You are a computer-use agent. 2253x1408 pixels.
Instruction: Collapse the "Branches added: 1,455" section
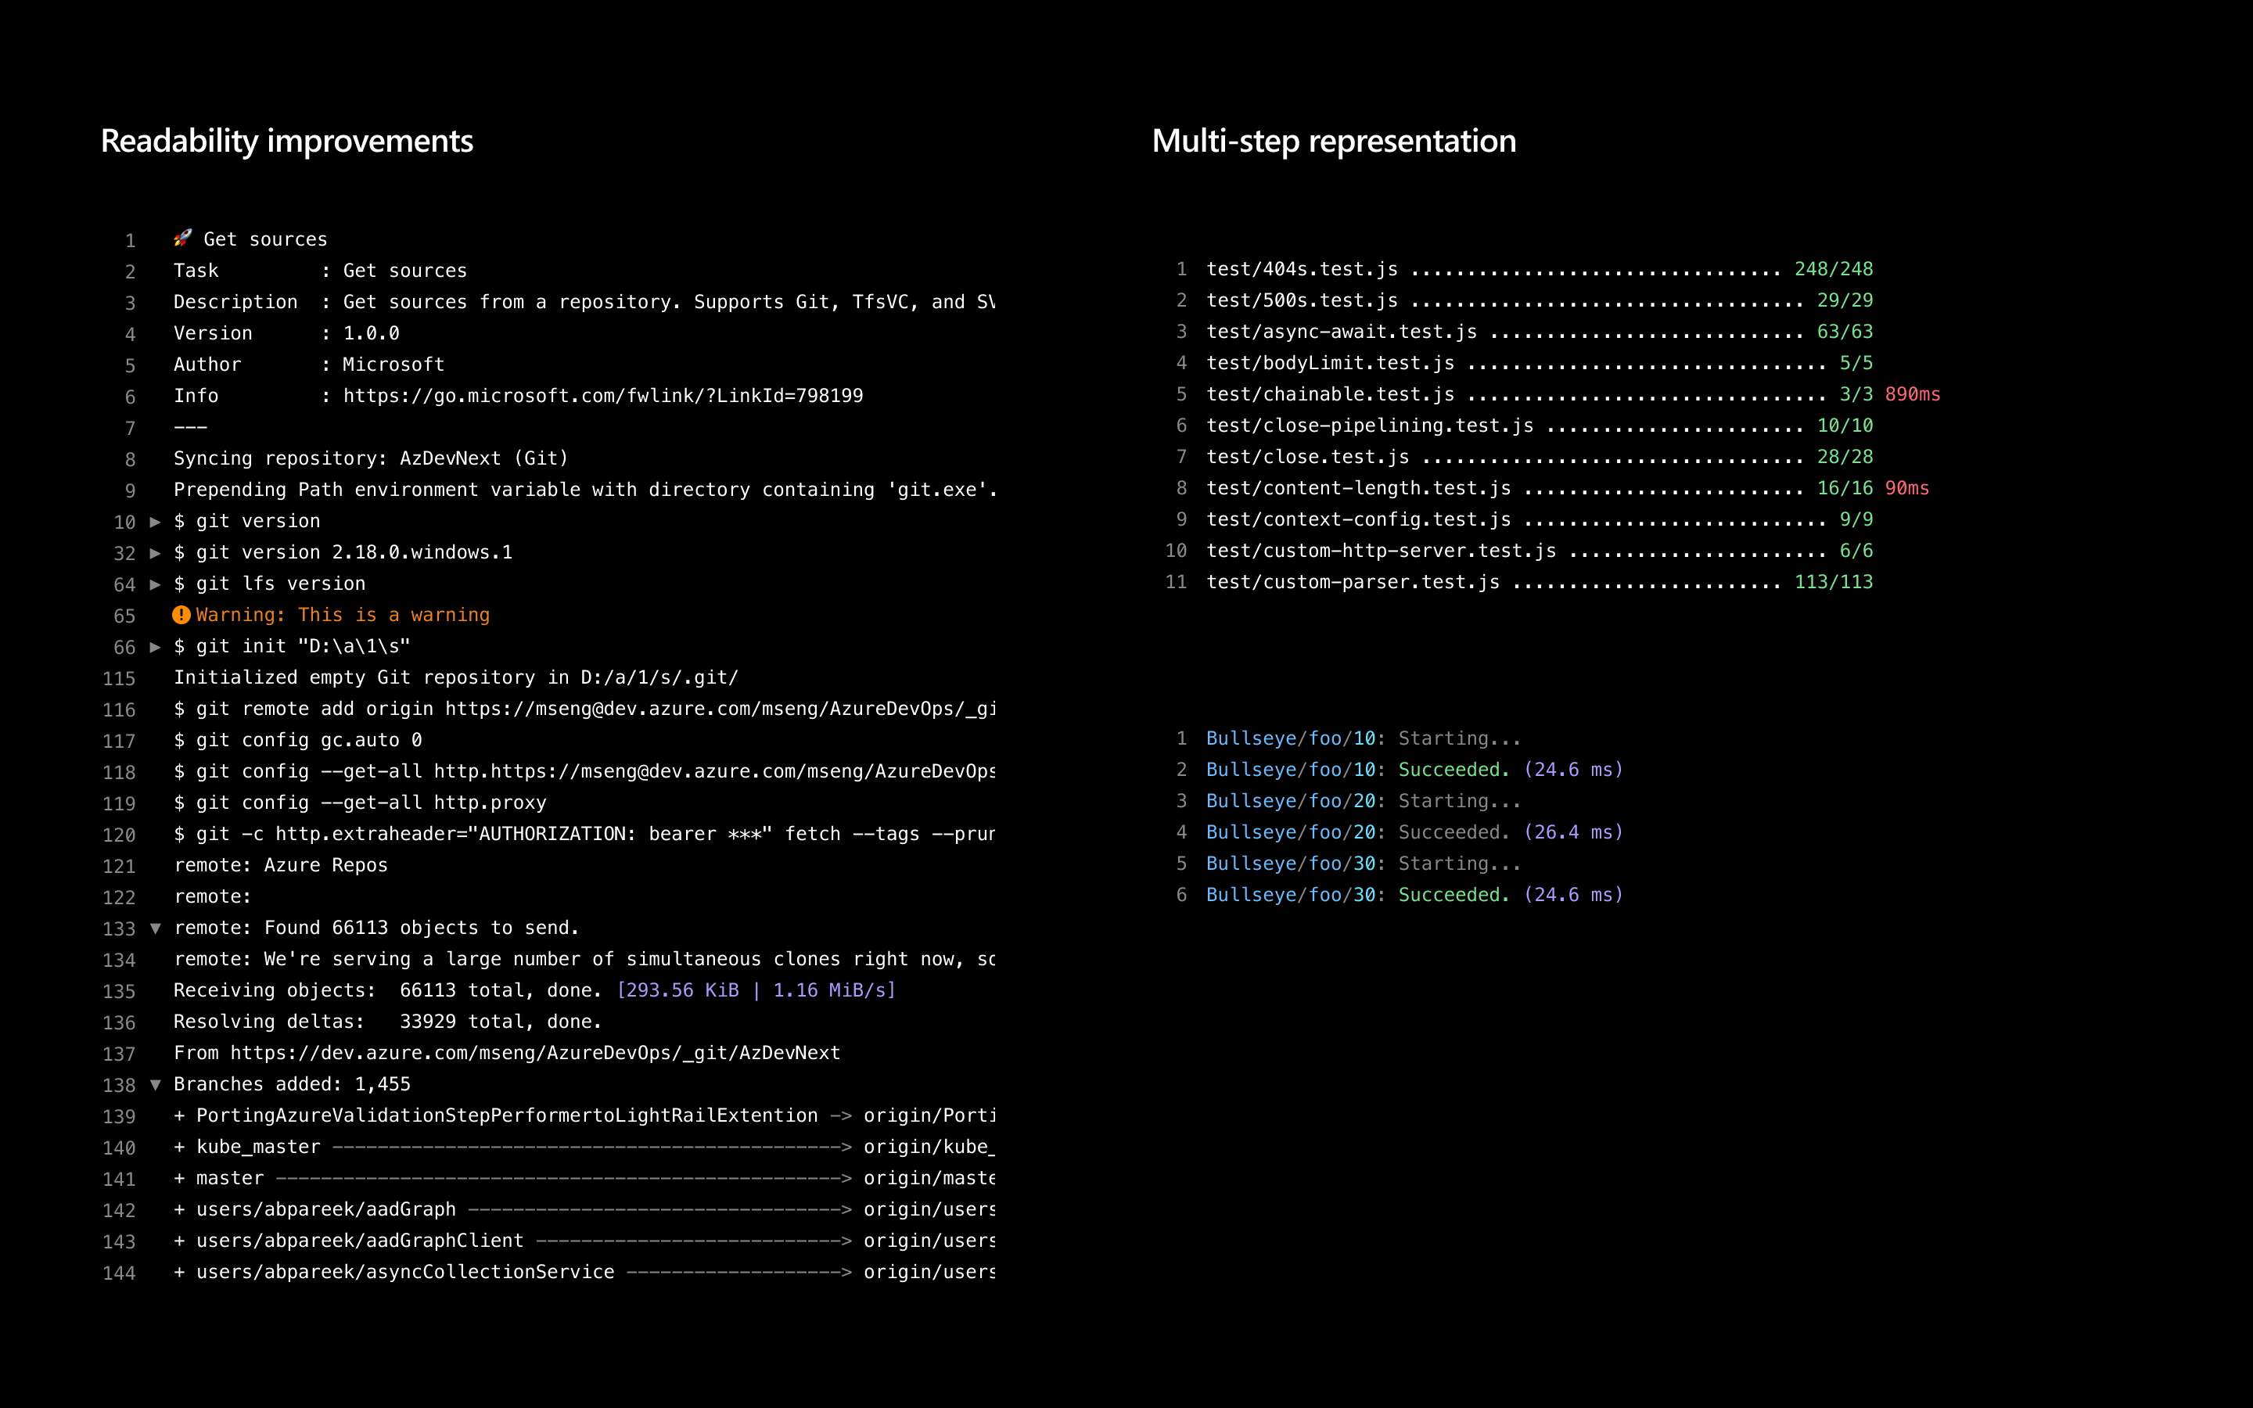[156, 1084]
